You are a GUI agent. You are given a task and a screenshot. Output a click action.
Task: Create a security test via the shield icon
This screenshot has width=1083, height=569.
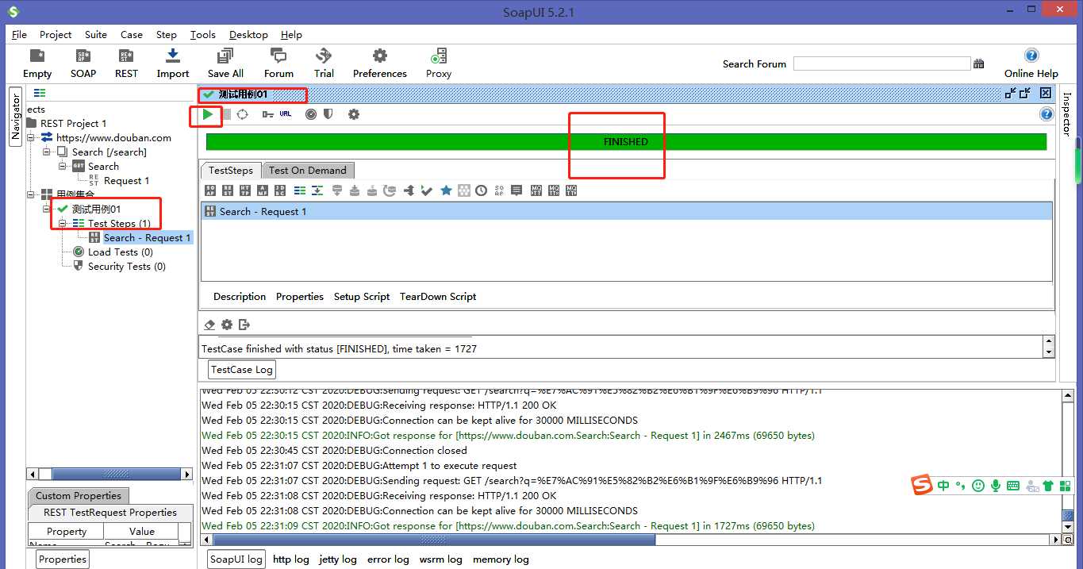tap(328, 114)
